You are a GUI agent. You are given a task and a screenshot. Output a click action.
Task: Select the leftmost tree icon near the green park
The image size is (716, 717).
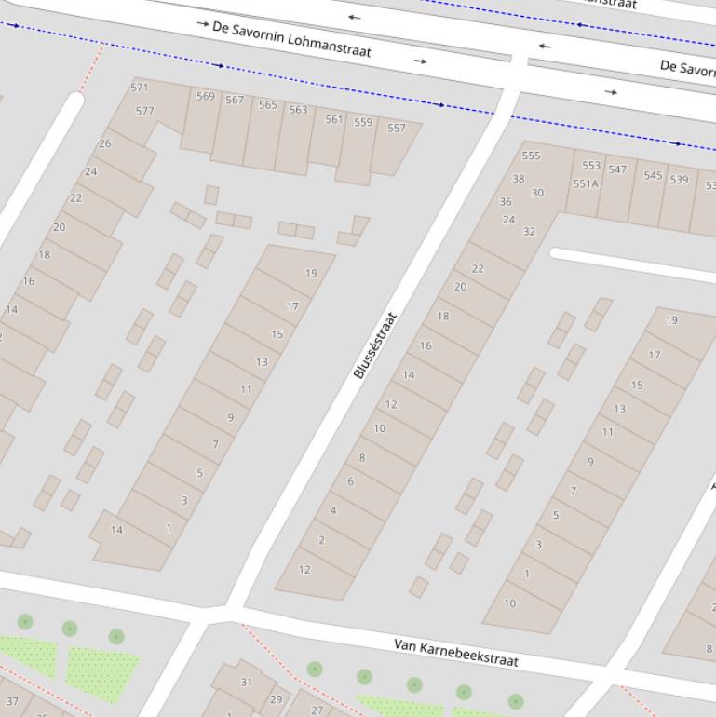click(25, 621)
